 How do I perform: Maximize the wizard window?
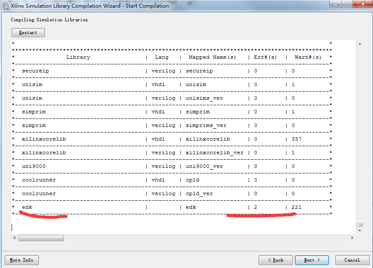tap(347, 4)
